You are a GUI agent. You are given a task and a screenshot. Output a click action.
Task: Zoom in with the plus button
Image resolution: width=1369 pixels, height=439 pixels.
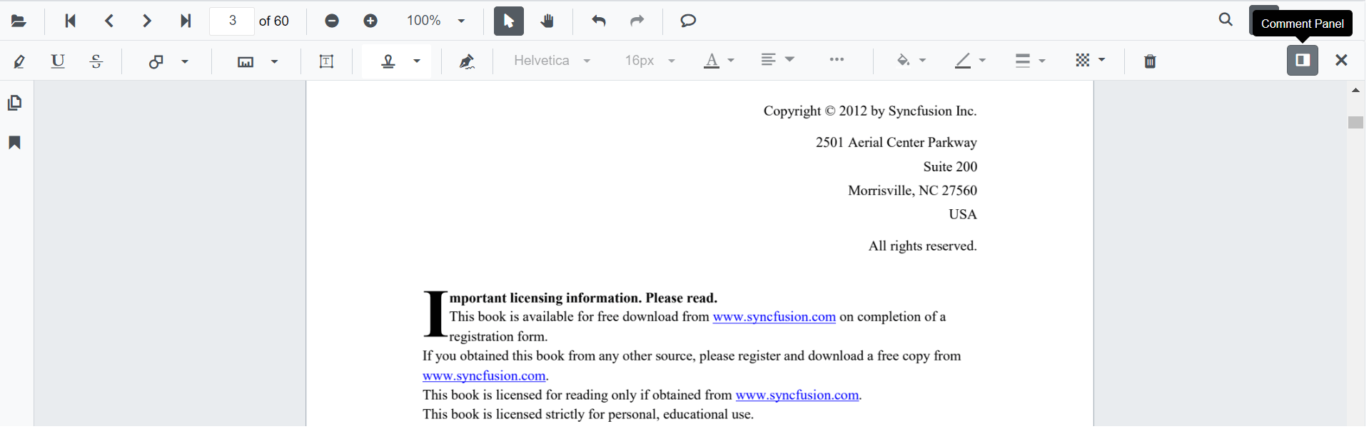pyautogui.click(x=370, y=21)
